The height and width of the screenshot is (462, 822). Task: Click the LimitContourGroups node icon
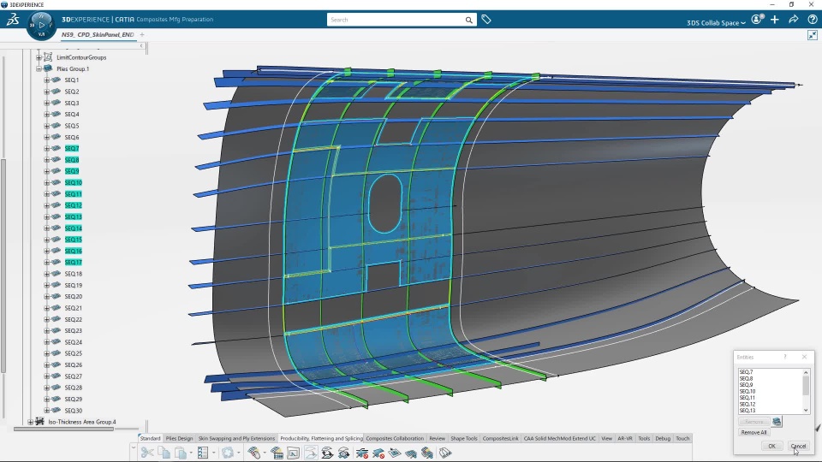(48, 57)
